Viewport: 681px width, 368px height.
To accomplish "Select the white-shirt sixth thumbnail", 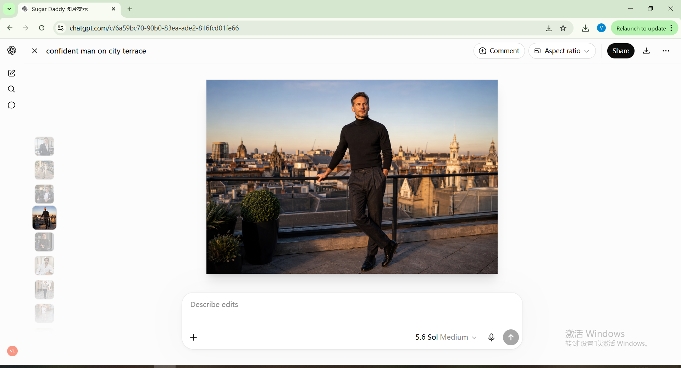I will (44, 266).
